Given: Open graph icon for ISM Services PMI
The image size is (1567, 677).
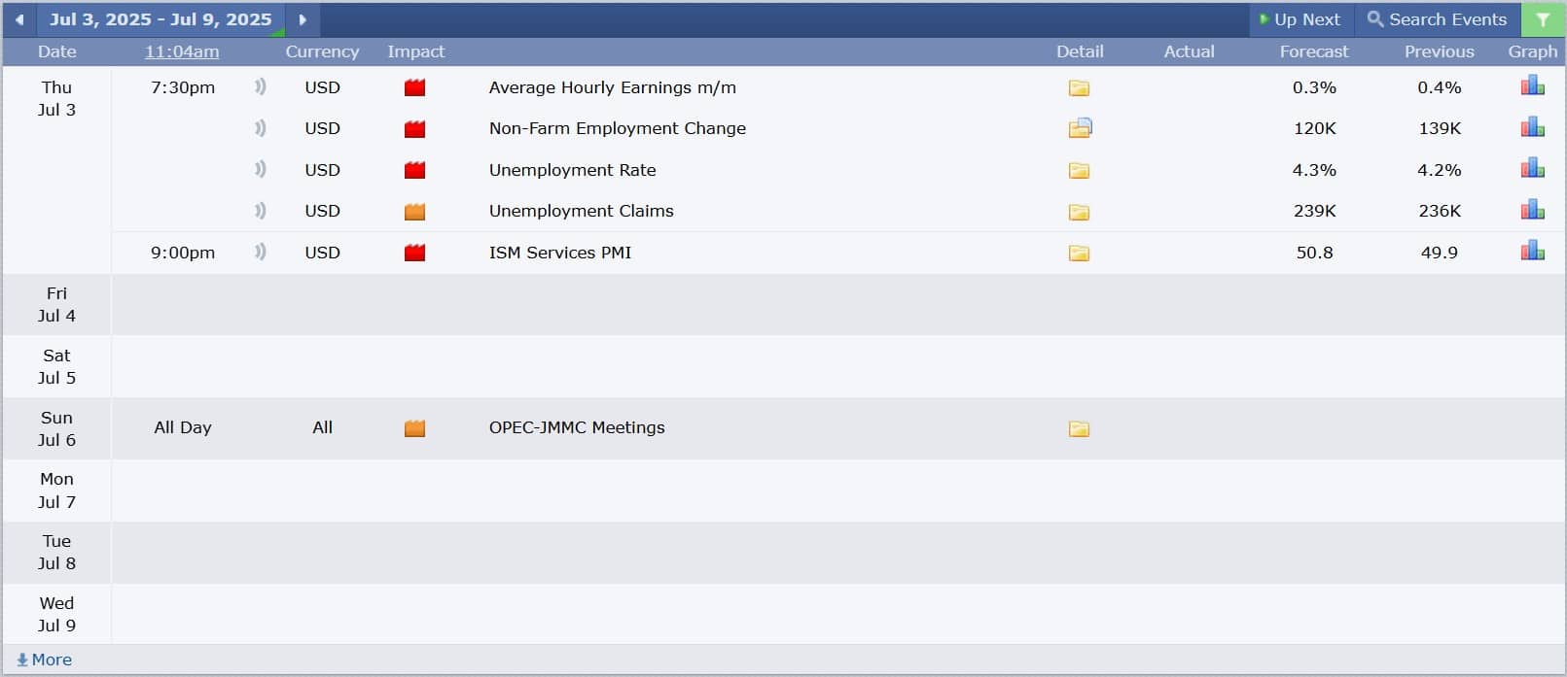Looking at the screenshot, I should click(1533, 251).
